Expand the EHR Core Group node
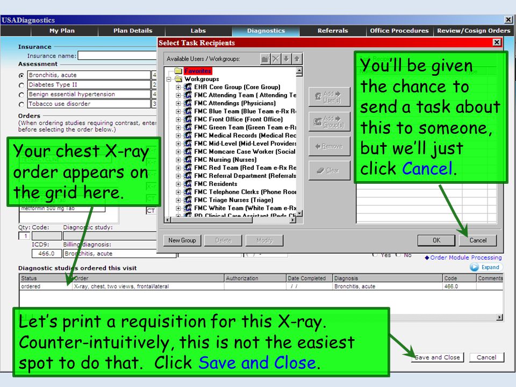Image resolution: width=516 pixels, height=387 pixels. [x=178, y=87]
